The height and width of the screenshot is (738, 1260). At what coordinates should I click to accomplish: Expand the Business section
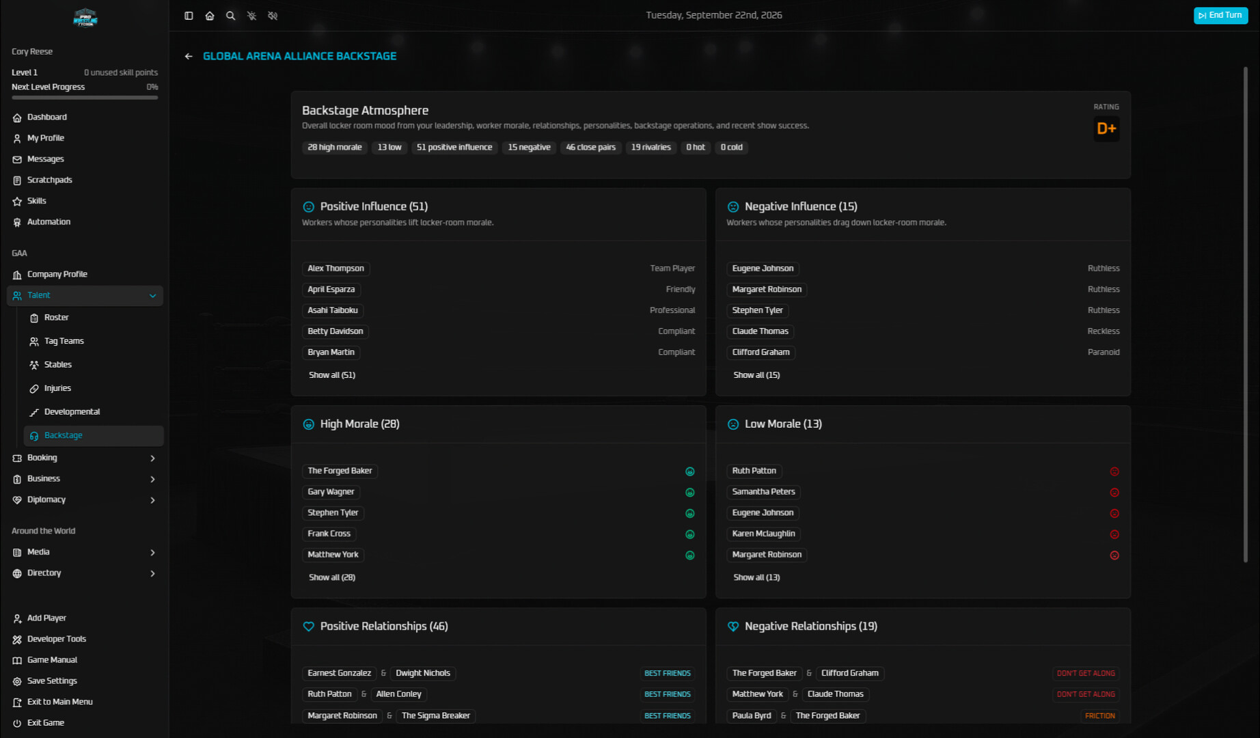tap(85, 479)
